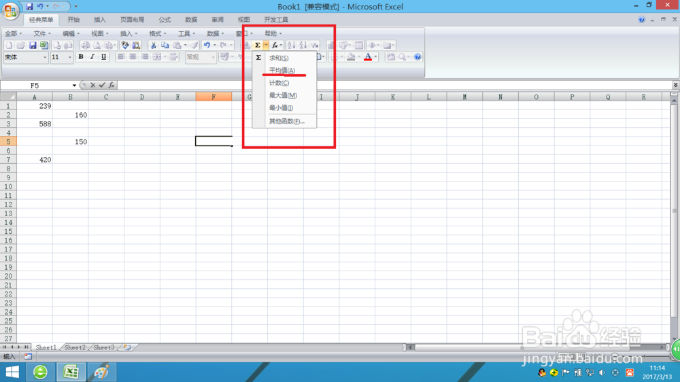
Task: Toggle bold formatting
Action: pos(81,57)
